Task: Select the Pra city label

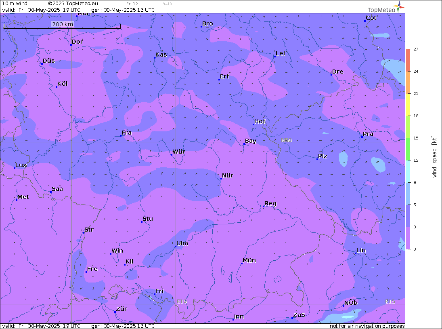Action: (368, 134)
